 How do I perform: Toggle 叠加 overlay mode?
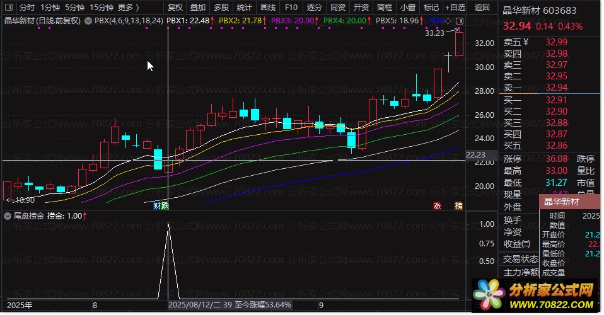click(x=198, y=8)
